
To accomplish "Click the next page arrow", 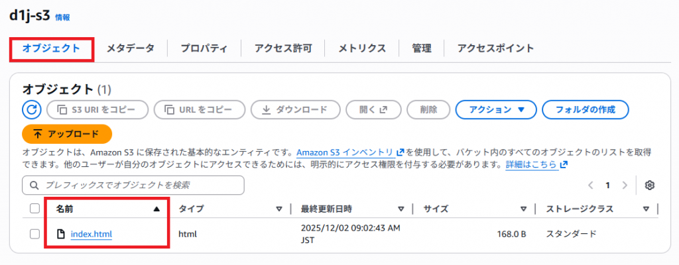I will click(623, 185).
